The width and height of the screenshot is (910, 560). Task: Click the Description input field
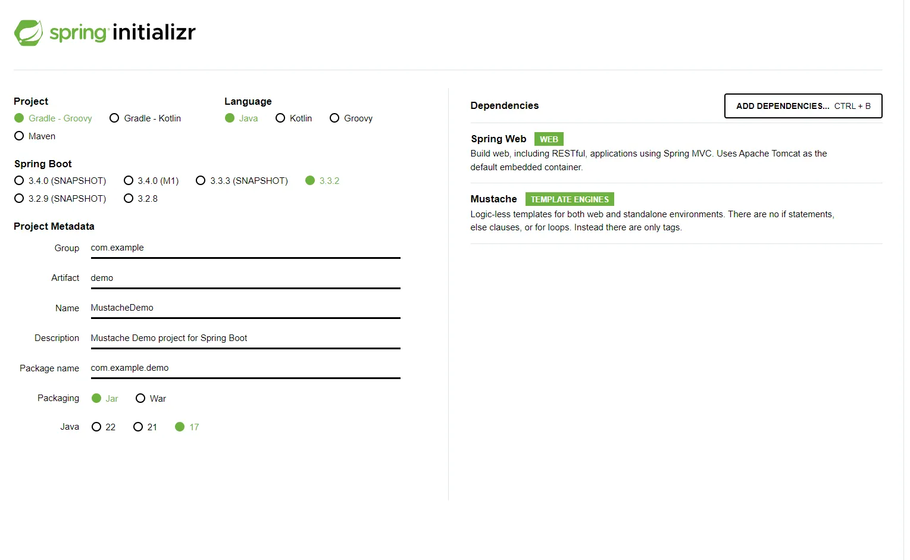[x=245, y=338]
